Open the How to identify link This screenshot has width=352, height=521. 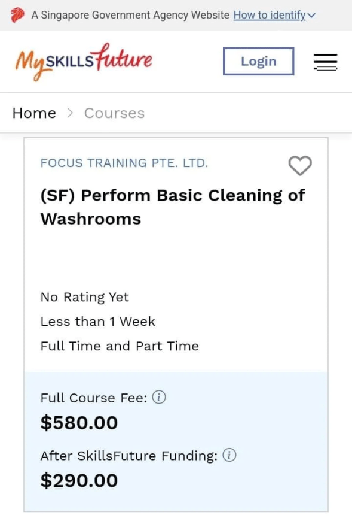pos(270,15)
